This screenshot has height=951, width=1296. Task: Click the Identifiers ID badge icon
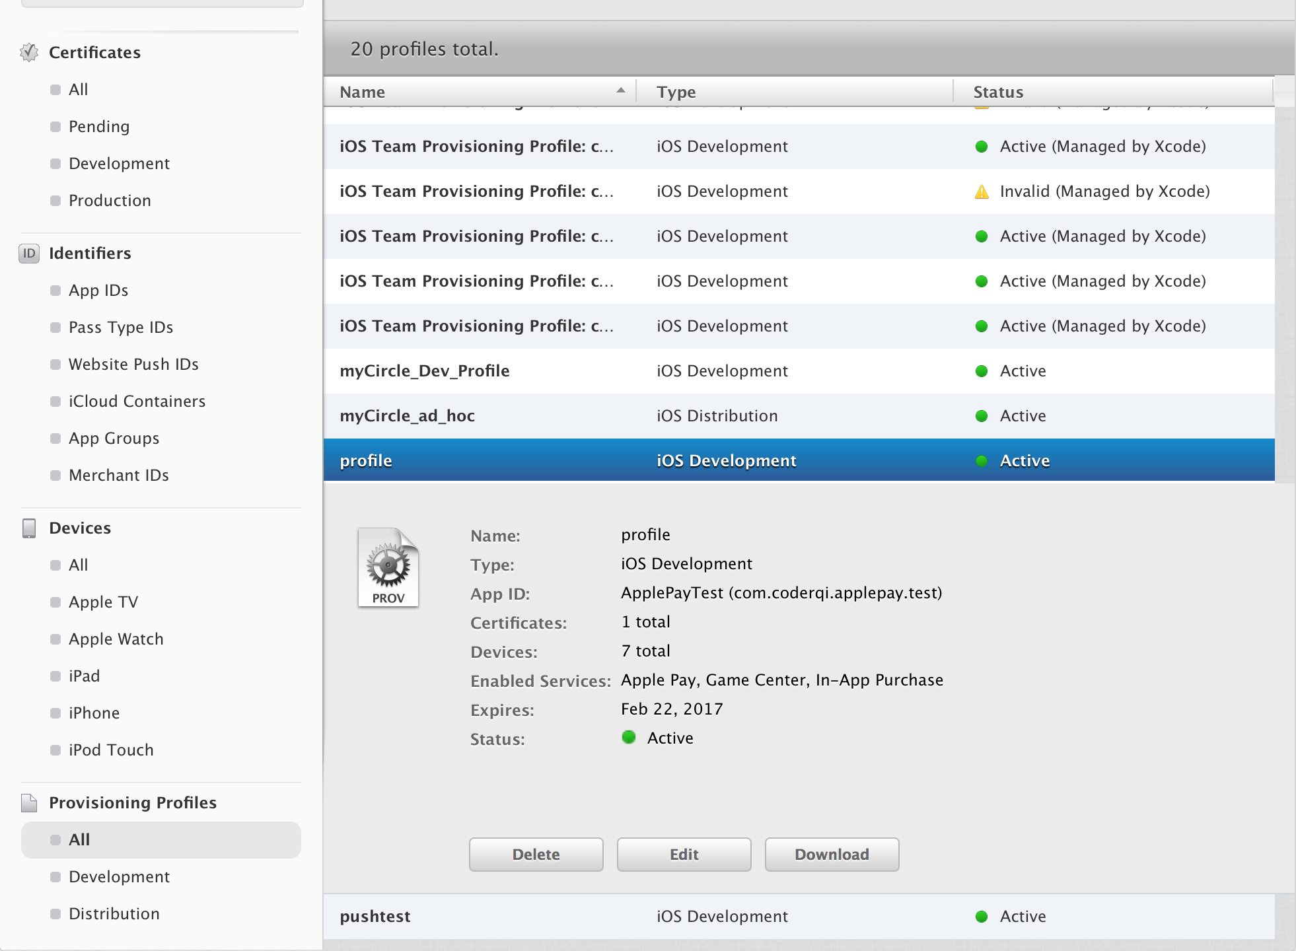tap(29, 253)
